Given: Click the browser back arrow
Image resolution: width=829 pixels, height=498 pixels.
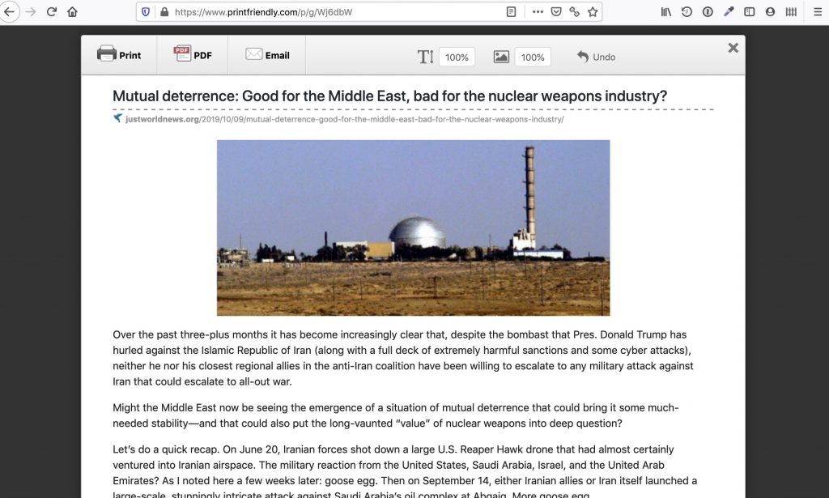Looking at the screenshot, I should tap(10, 12).
